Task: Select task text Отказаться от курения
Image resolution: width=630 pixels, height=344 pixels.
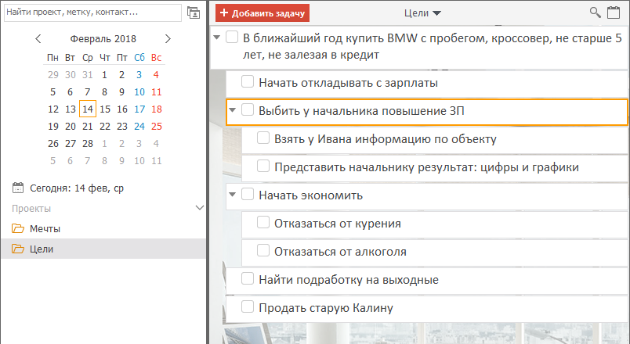Action: 338,224
